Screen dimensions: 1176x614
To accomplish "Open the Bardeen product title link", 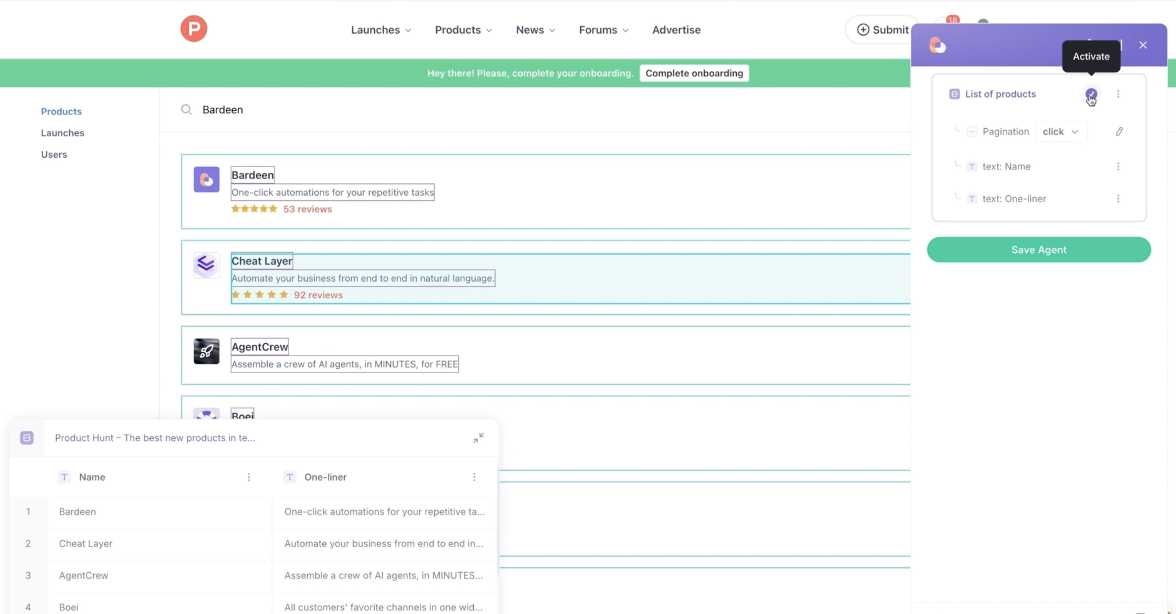I will pos(253,175).
